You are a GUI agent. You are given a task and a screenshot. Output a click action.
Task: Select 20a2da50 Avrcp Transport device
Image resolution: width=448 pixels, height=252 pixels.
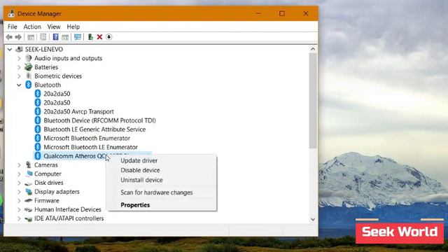[78, 111]
